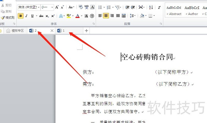This screenshot has width=207, height=123.
Task: Toggle Bold formatting
Action: (21, 16)
